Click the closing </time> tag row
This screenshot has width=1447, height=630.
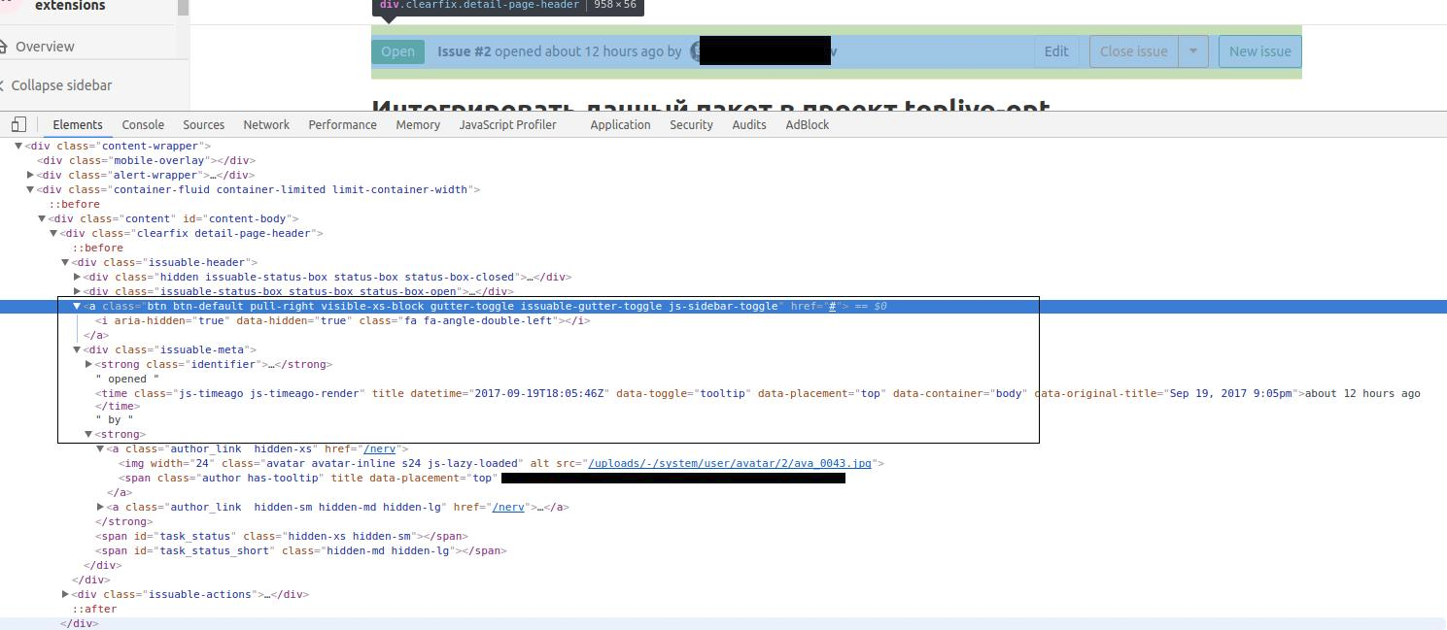118,406
